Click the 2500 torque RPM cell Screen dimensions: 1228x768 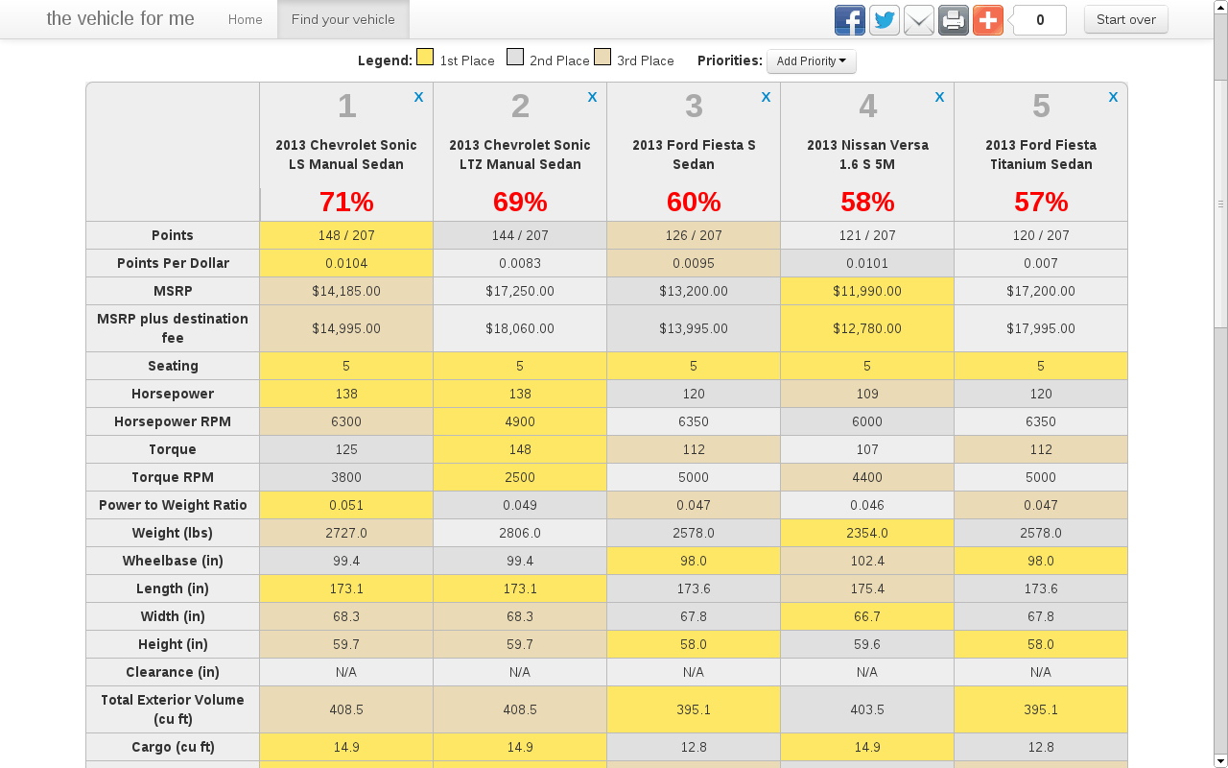pyautogui.click(x=520, y=477)
